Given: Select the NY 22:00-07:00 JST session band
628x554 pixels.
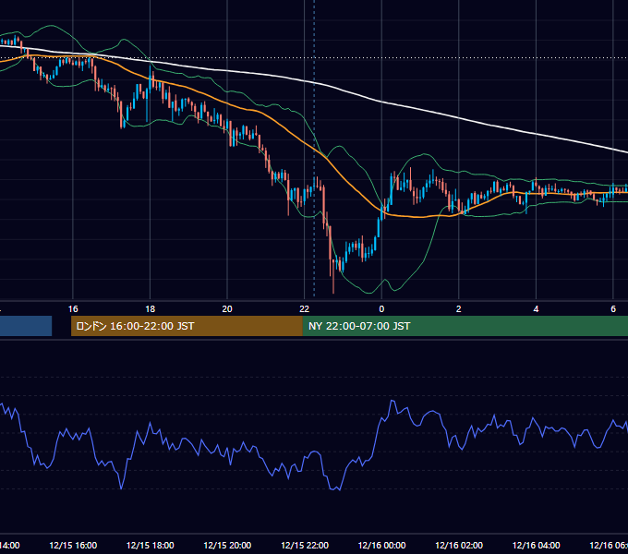Looking at the screenshot, I should pyautogui.click(x=465, y=326).
